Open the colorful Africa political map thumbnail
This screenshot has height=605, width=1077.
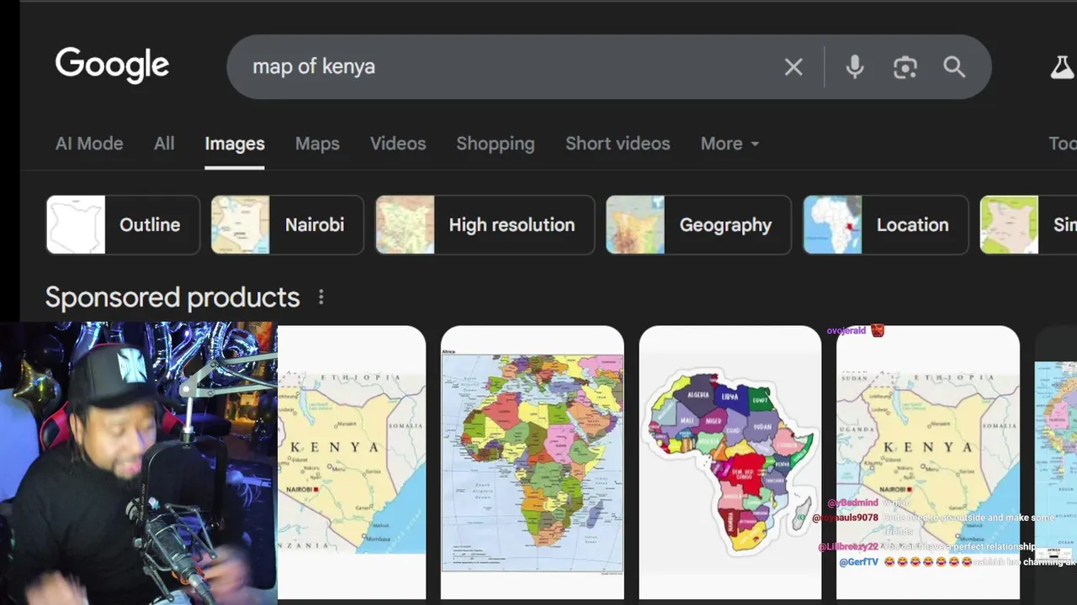pyautogui.click(x=532, y=462)
